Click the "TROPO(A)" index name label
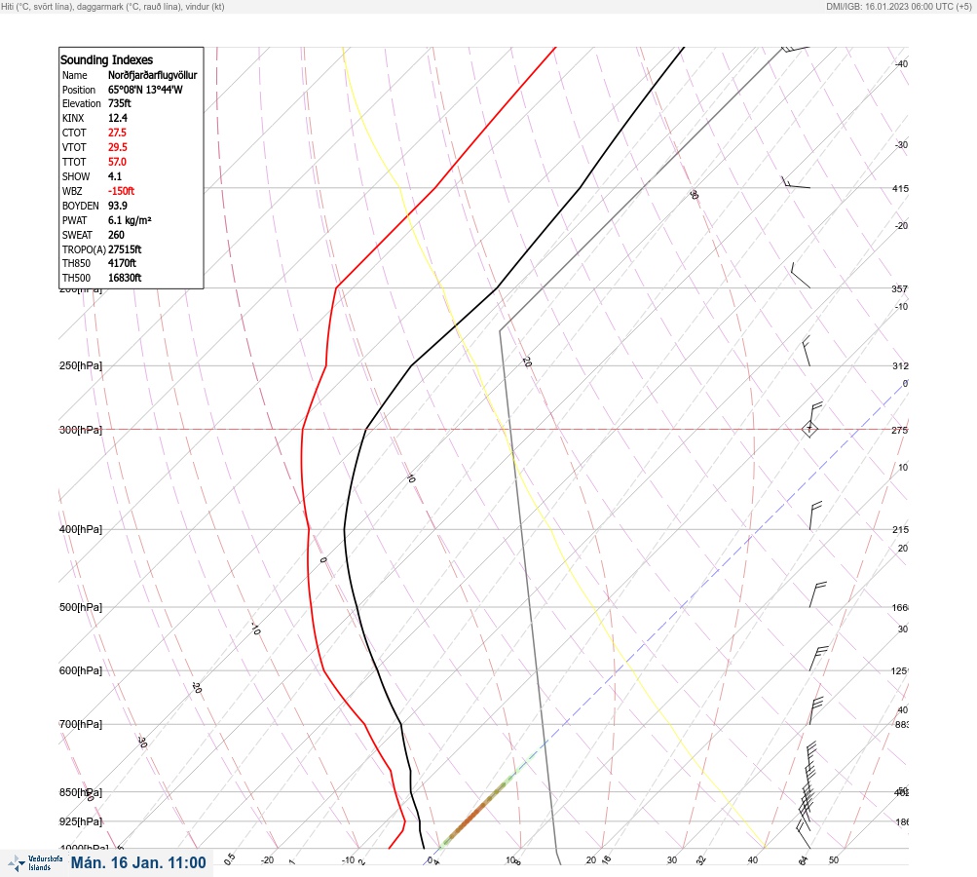 coord(84,249)
